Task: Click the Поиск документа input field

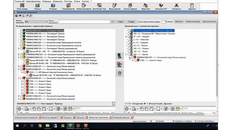Action: click(x=84, y=22)
